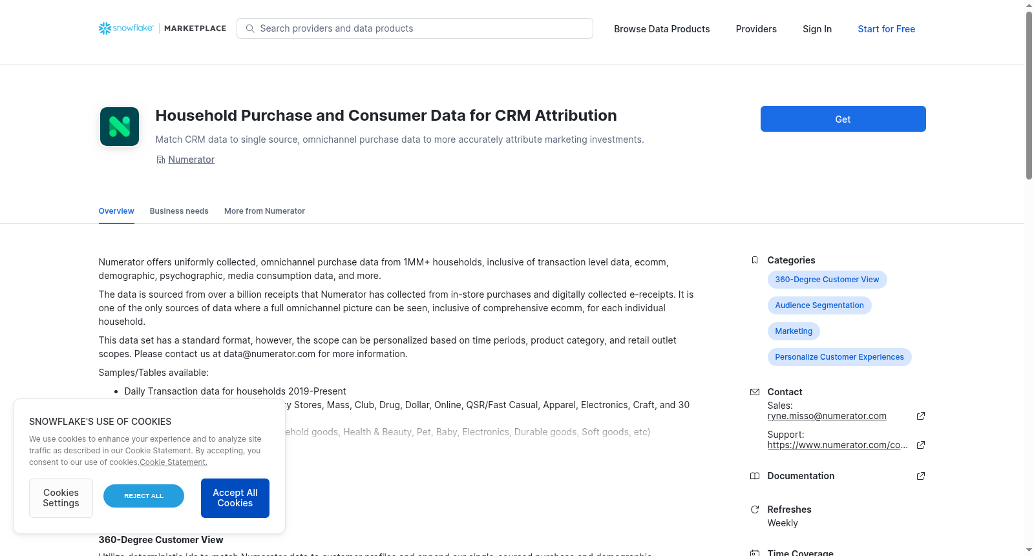Click the product title heading
Viewport: 1034px width, 556px height.
386,116
